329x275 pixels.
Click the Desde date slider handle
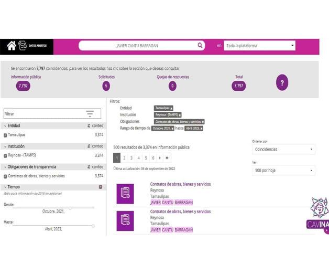(70, 208)
